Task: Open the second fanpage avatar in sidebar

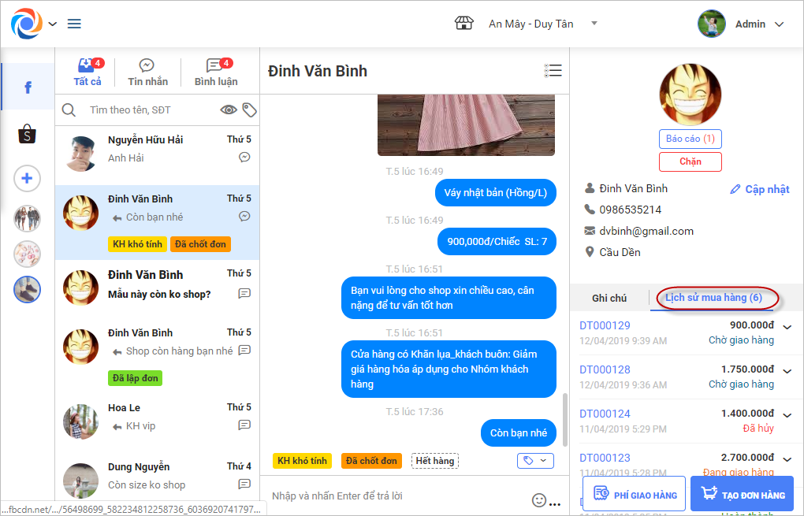Action: tap(27, 254)
